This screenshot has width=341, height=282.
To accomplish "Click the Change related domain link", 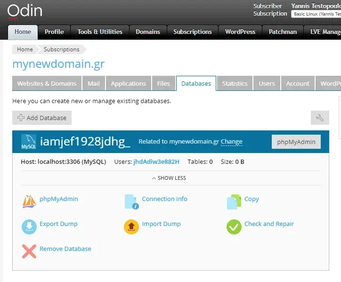I will pos(231,142).
